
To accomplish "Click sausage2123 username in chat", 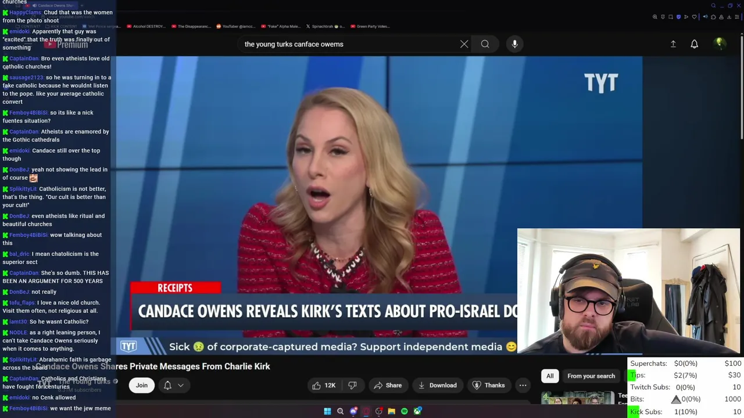I will point(26,77).
